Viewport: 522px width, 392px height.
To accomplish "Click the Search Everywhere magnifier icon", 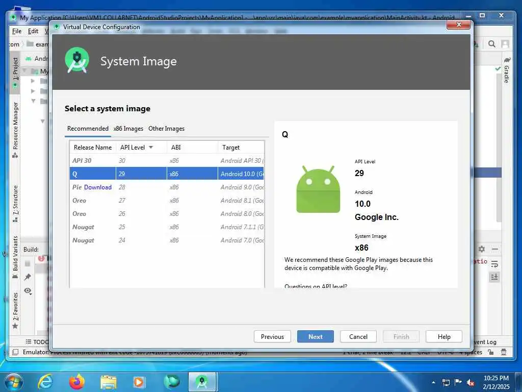I will (x=491, y=44).
